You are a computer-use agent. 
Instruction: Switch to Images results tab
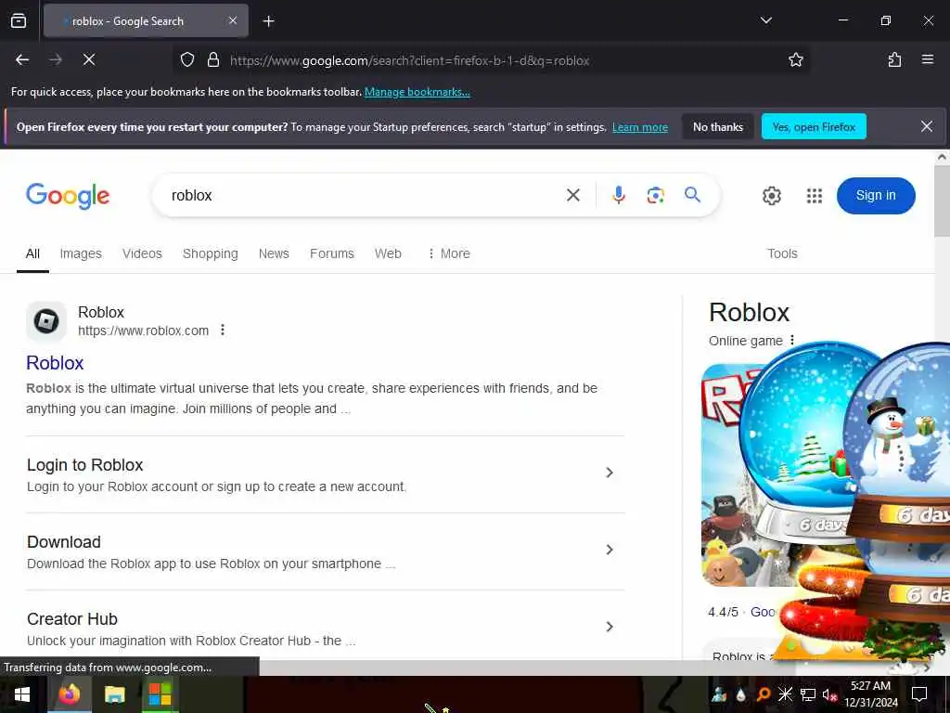(x=81, y=253)
